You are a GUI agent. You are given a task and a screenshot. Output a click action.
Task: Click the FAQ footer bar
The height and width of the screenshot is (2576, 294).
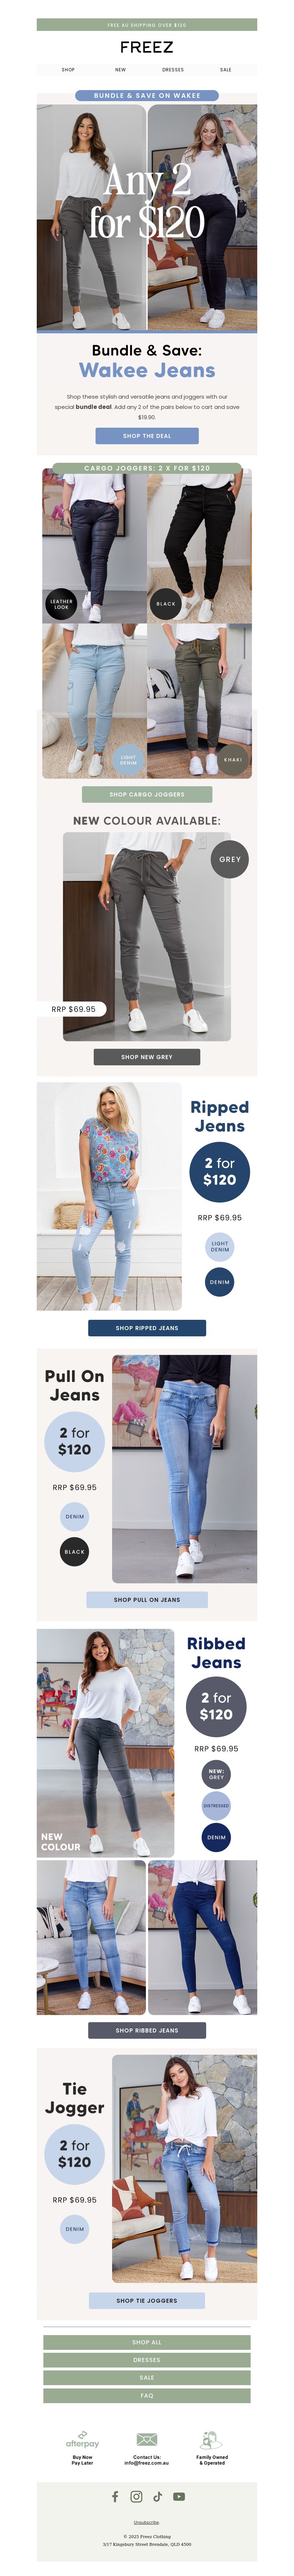coord(147,2395)
